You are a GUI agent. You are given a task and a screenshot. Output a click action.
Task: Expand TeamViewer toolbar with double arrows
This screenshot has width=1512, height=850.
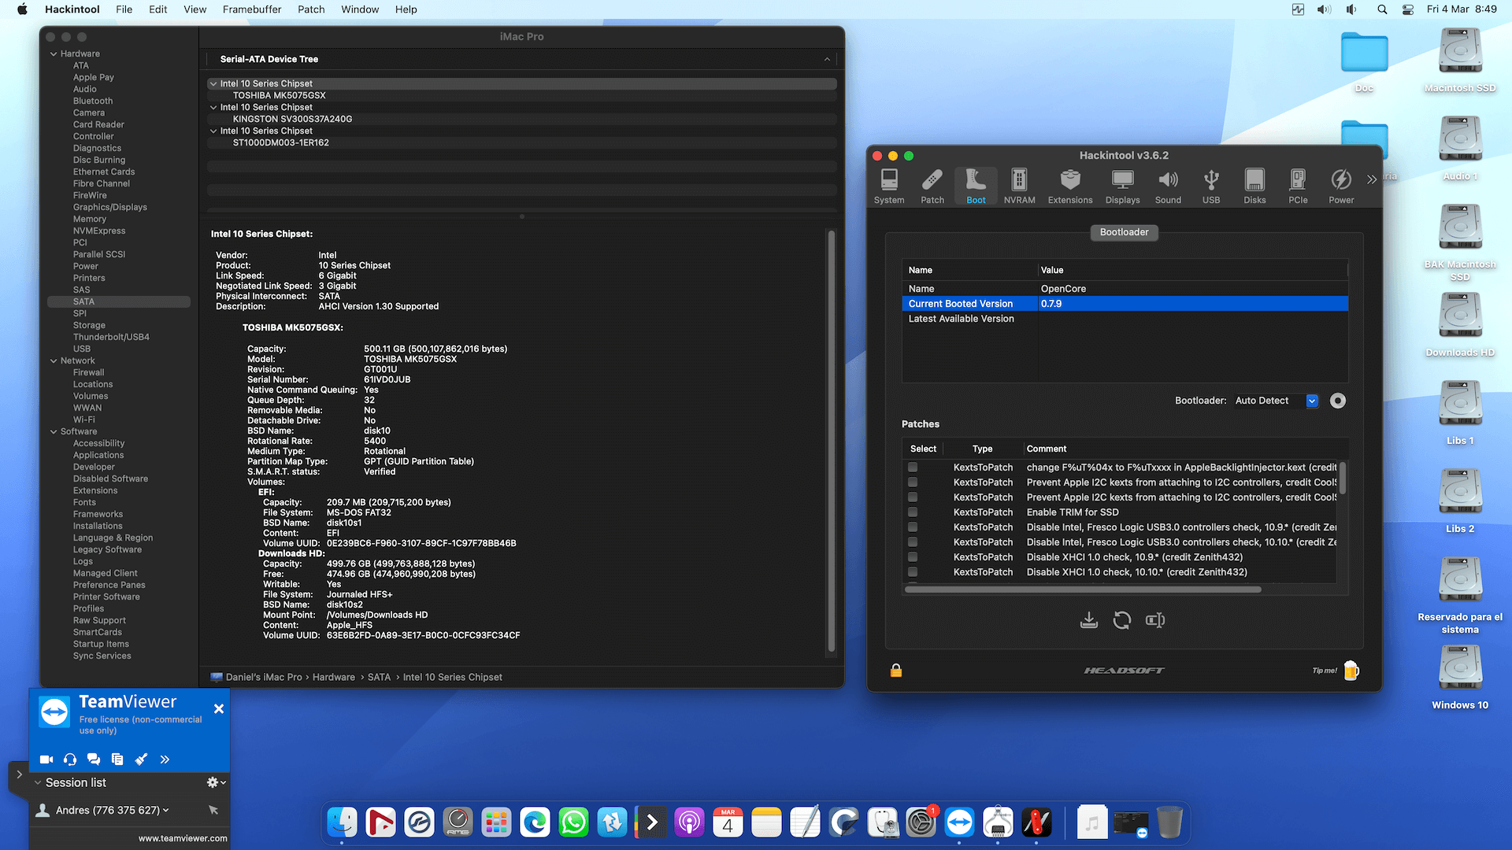[165, 759]
